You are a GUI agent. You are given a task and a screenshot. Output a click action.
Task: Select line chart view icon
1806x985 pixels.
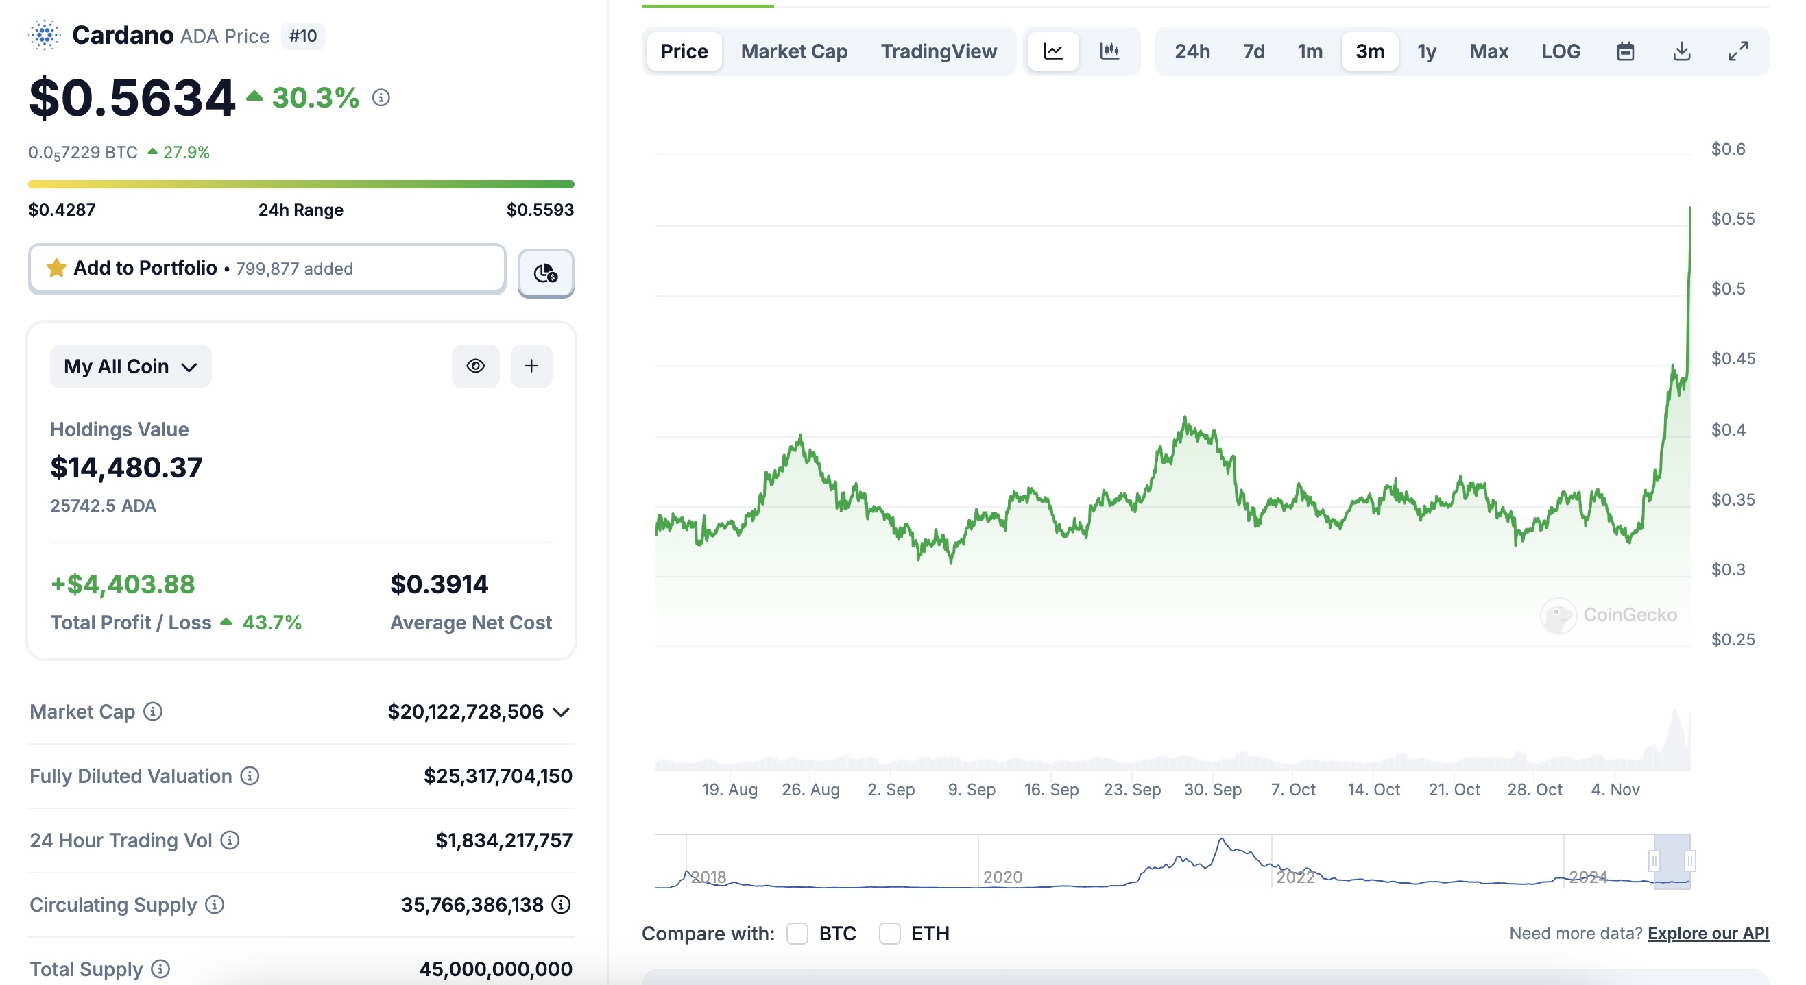pos(1053,51)
